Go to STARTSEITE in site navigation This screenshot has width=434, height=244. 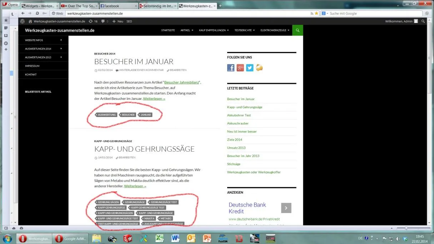click(168, 30)
